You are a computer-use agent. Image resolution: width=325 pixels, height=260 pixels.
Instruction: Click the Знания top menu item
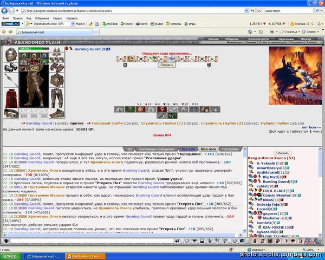point(213,39)
